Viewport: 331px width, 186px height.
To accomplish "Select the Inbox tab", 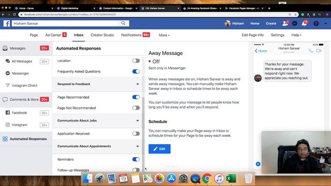I will pyautogui.click(x=79, y=35).
